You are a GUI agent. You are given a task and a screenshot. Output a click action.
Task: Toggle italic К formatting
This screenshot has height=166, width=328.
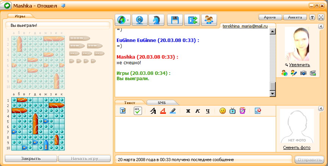pos(198,111)
